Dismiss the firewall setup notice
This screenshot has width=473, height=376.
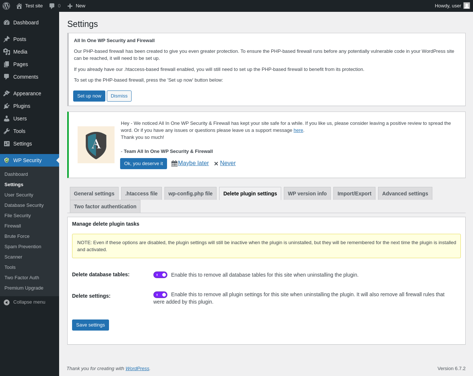(119, 96)
